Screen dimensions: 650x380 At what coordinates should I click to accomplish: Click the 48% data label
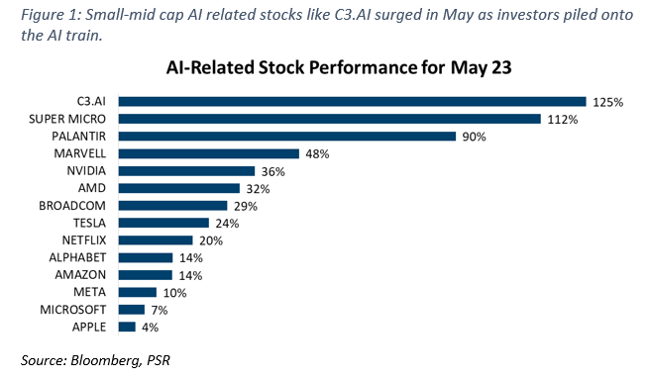click(317, 154)
